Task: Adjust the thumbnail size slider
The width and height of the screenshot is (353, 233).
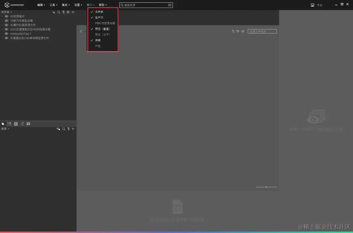Action: (266, 187)
